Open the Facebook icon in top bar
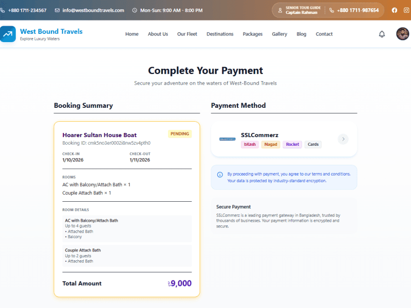Viewport: 411px width, 308px height. 394,10
